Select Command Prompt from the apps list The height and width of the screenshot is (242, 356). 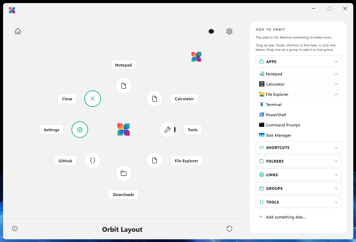pyautogui.click(x=299, y=125)
